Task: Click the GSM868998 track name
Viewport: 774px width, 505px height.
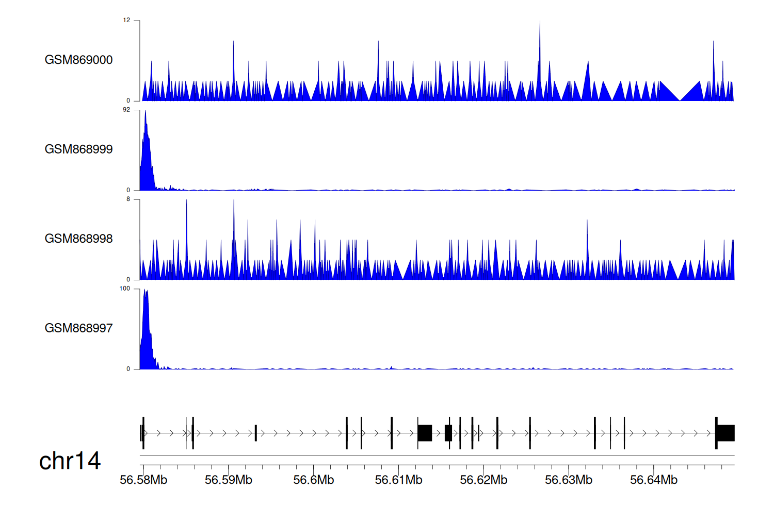Action: (x=78, y=239)
